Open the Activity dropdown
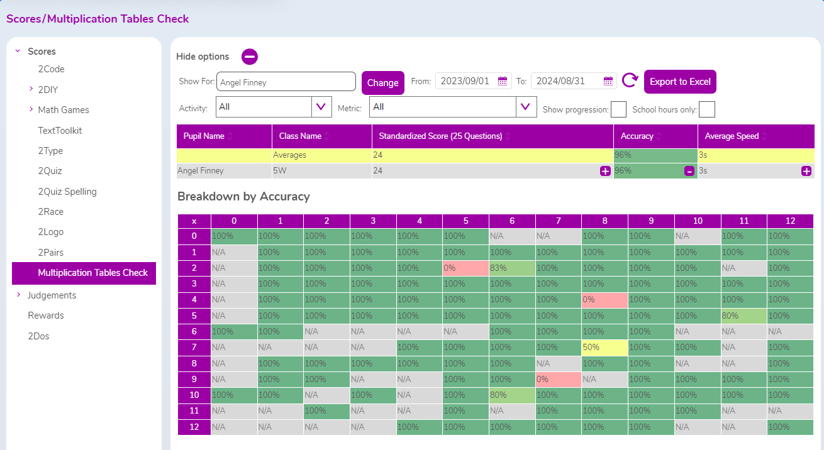This screenshot has width=824, height=450. (x=321, y=107)
